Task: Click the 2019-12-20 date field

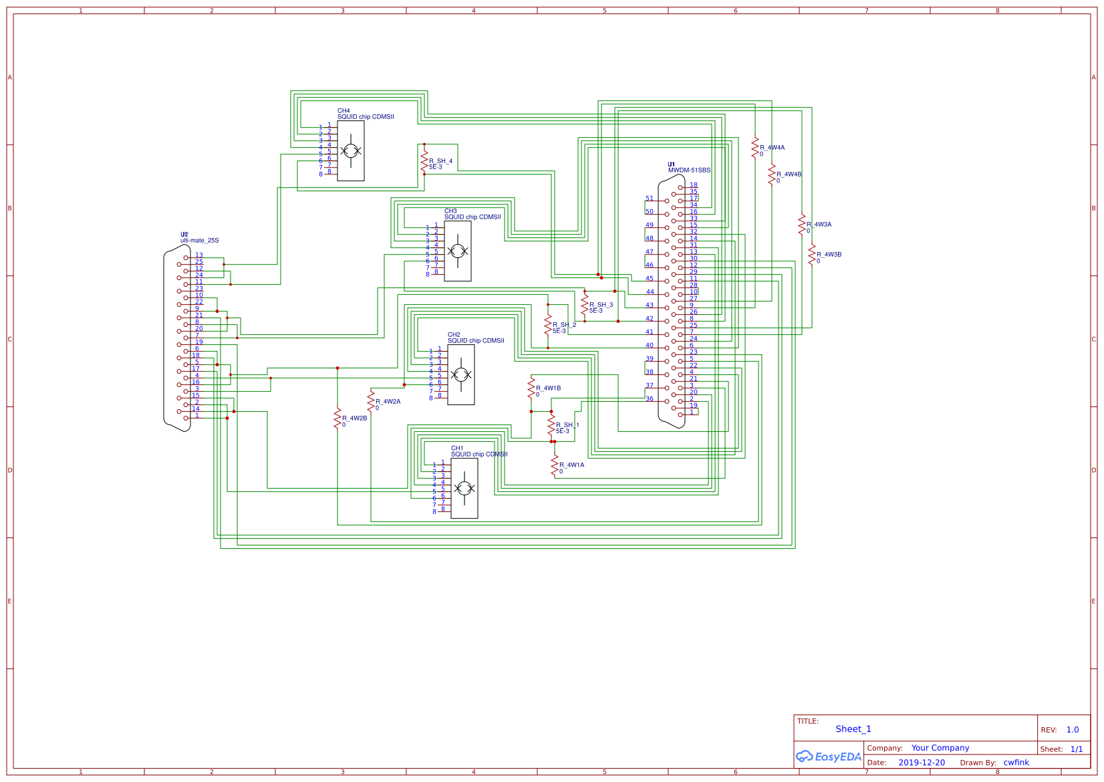Action: [x=922, y=762]
